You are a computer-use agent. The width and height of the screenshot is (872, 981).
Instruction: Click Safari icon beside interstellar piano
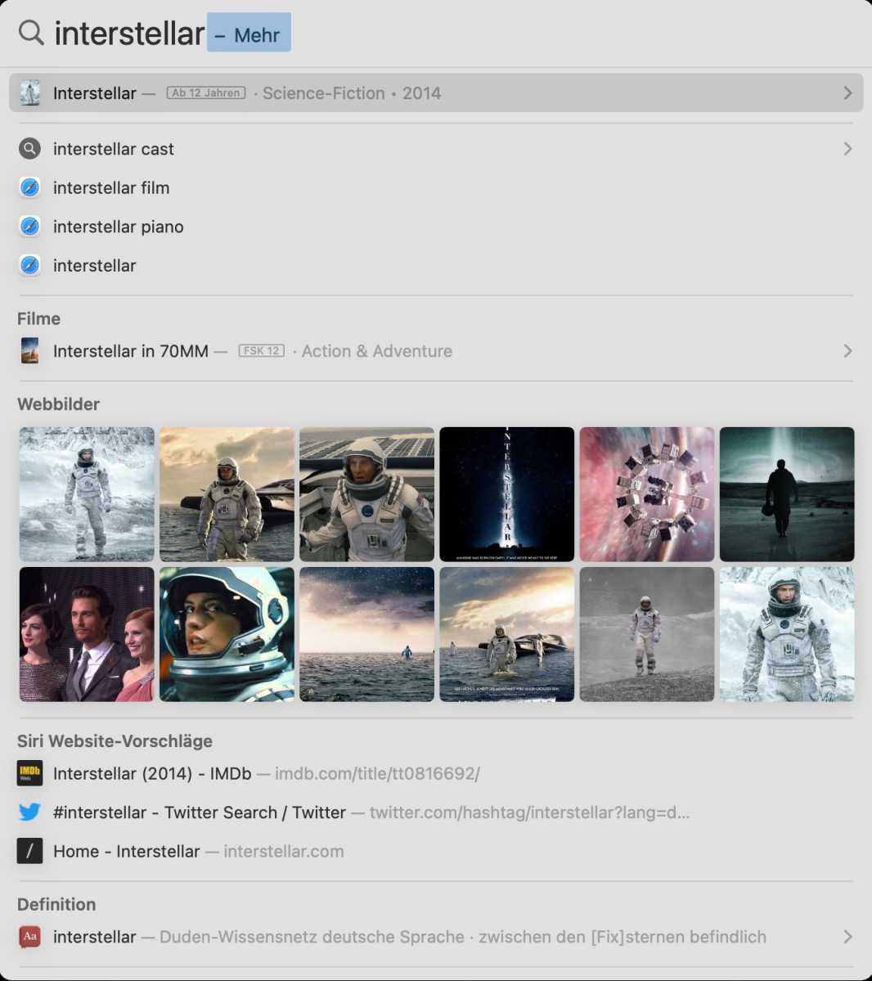coord(29,226)
